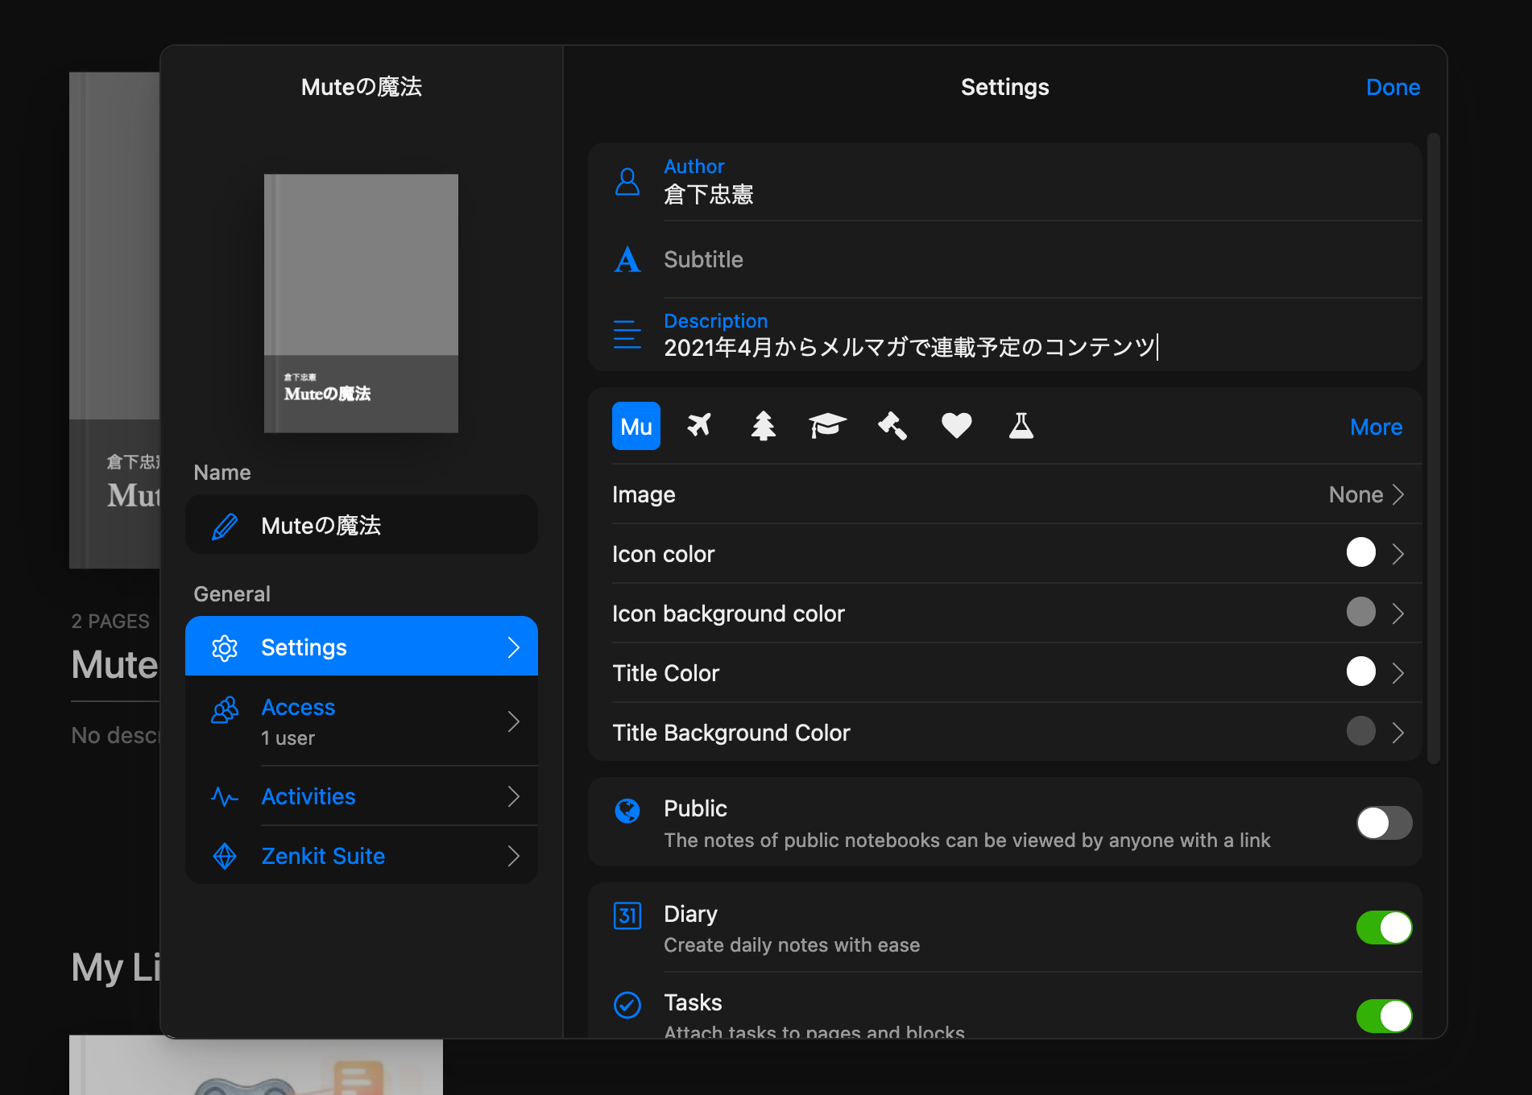Disable the Tasks toggle
The image size is (1532, 1095).
coord(1383,1015)
